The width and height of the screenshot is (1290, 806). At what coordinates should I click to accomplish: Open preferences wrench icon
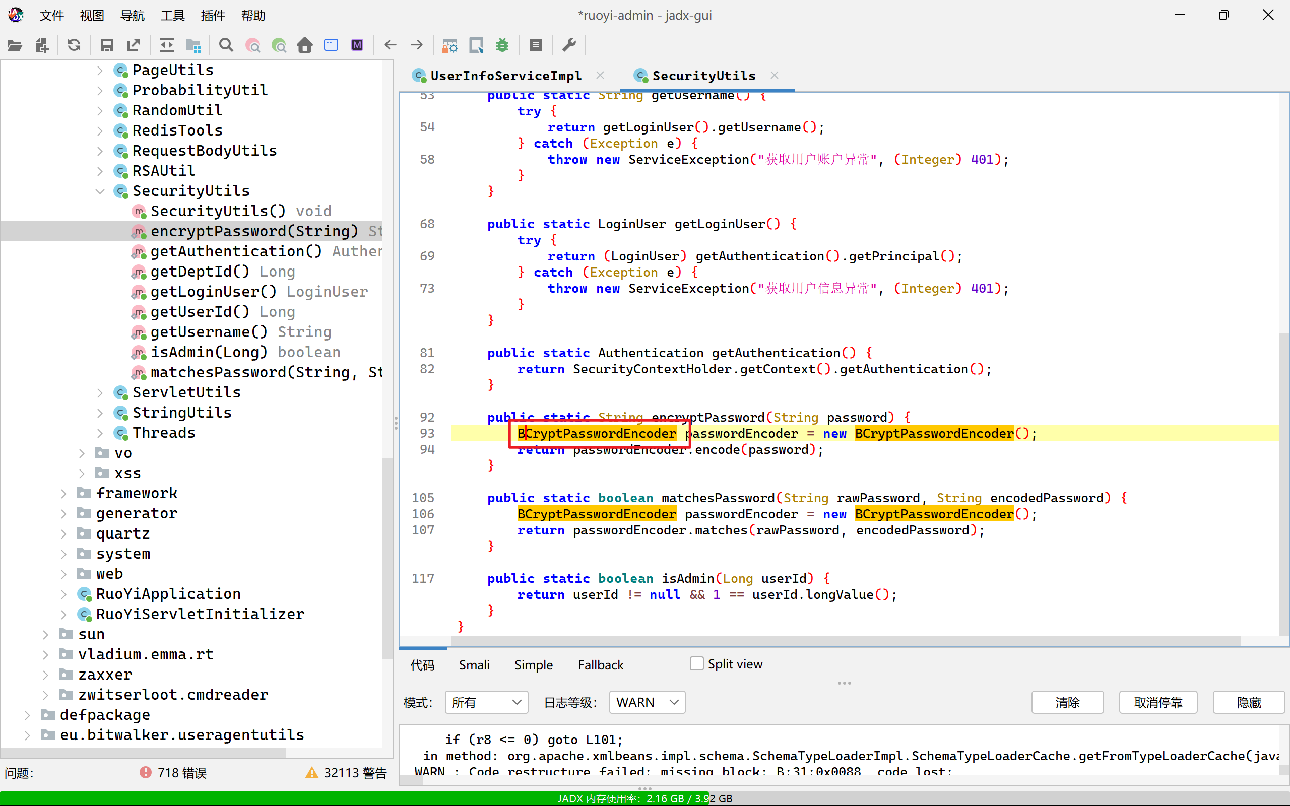tap(569, 45)
